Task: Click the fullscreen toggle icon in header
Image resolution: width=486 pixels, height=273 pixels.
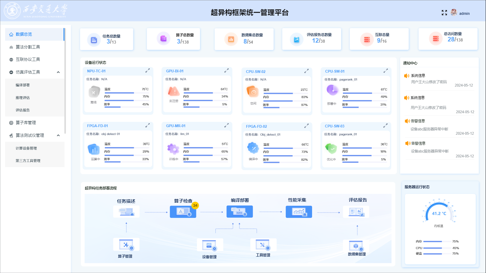Action: (444, 13)
